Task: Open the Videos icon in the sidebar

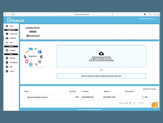Action: coord(7,71)
